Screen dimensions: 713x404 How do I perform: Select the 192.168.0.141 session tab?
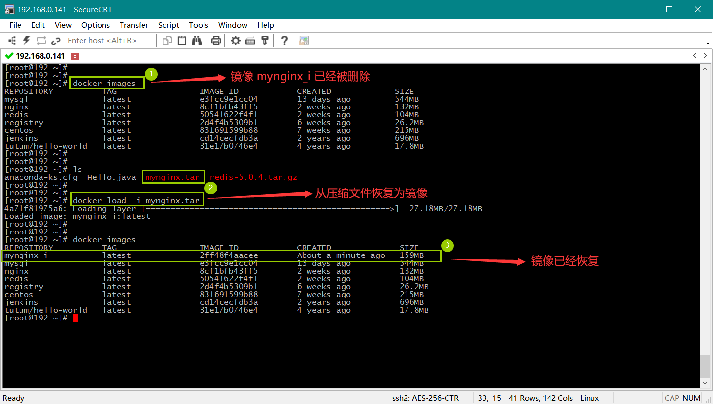(x=39, y=56)
